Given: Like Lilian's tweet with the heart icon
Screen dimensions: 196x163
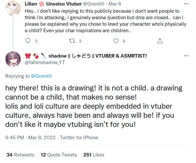Looking at the screenshot, I should pos(116,41).
